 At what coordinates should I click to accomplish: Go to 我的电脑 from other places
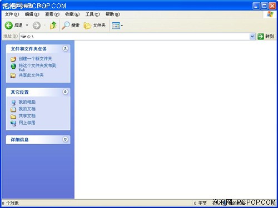click(27, 102)
